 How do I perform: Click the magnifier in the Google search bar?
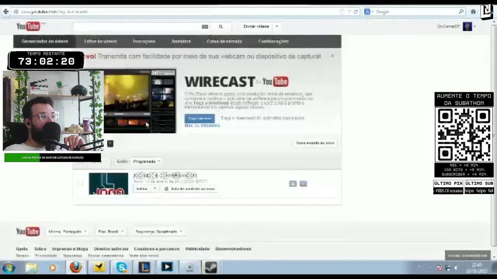[461, 12]
